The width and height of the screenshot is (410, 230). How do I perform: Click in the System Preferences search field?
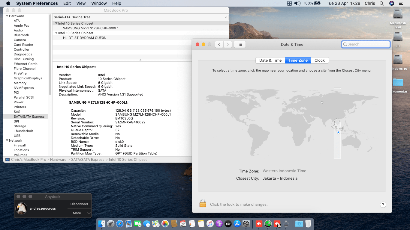[366, 44]
